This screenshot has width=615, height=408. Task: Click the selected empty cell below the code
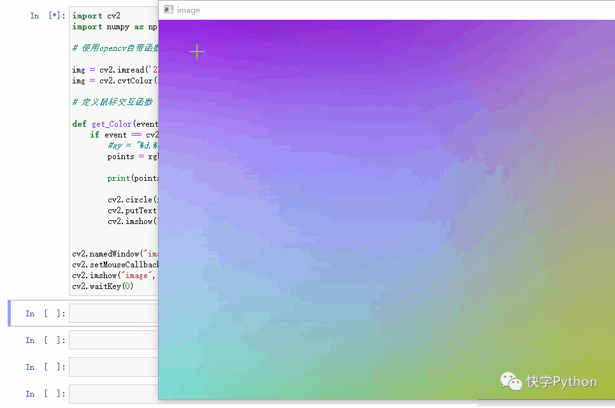pos(113,313)
